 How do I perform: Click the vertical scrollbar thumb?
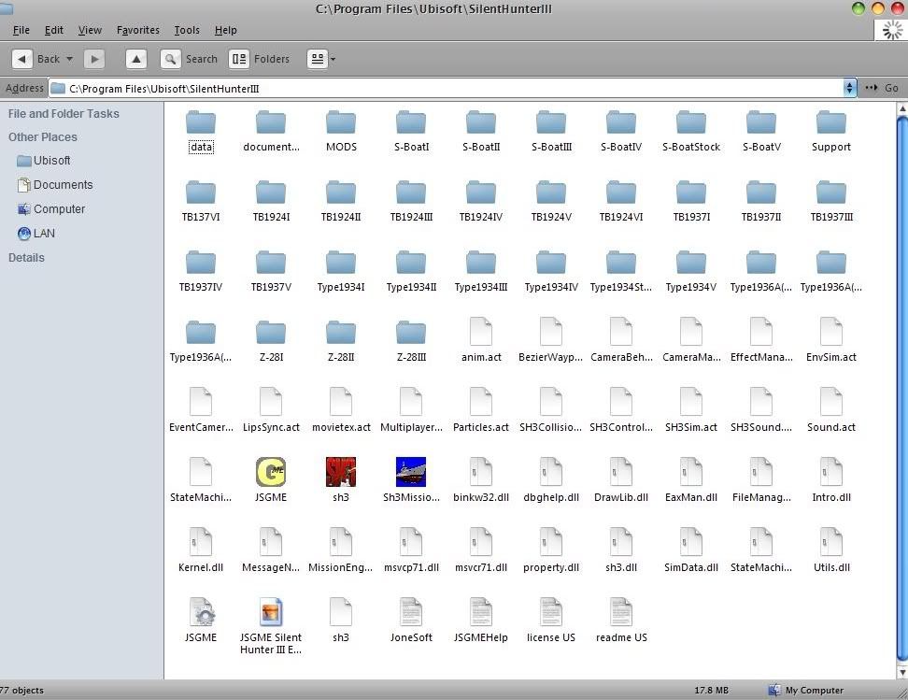pos(902,388)
